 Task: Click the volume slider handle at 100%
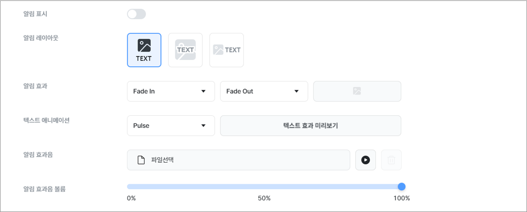click(402, 186)
